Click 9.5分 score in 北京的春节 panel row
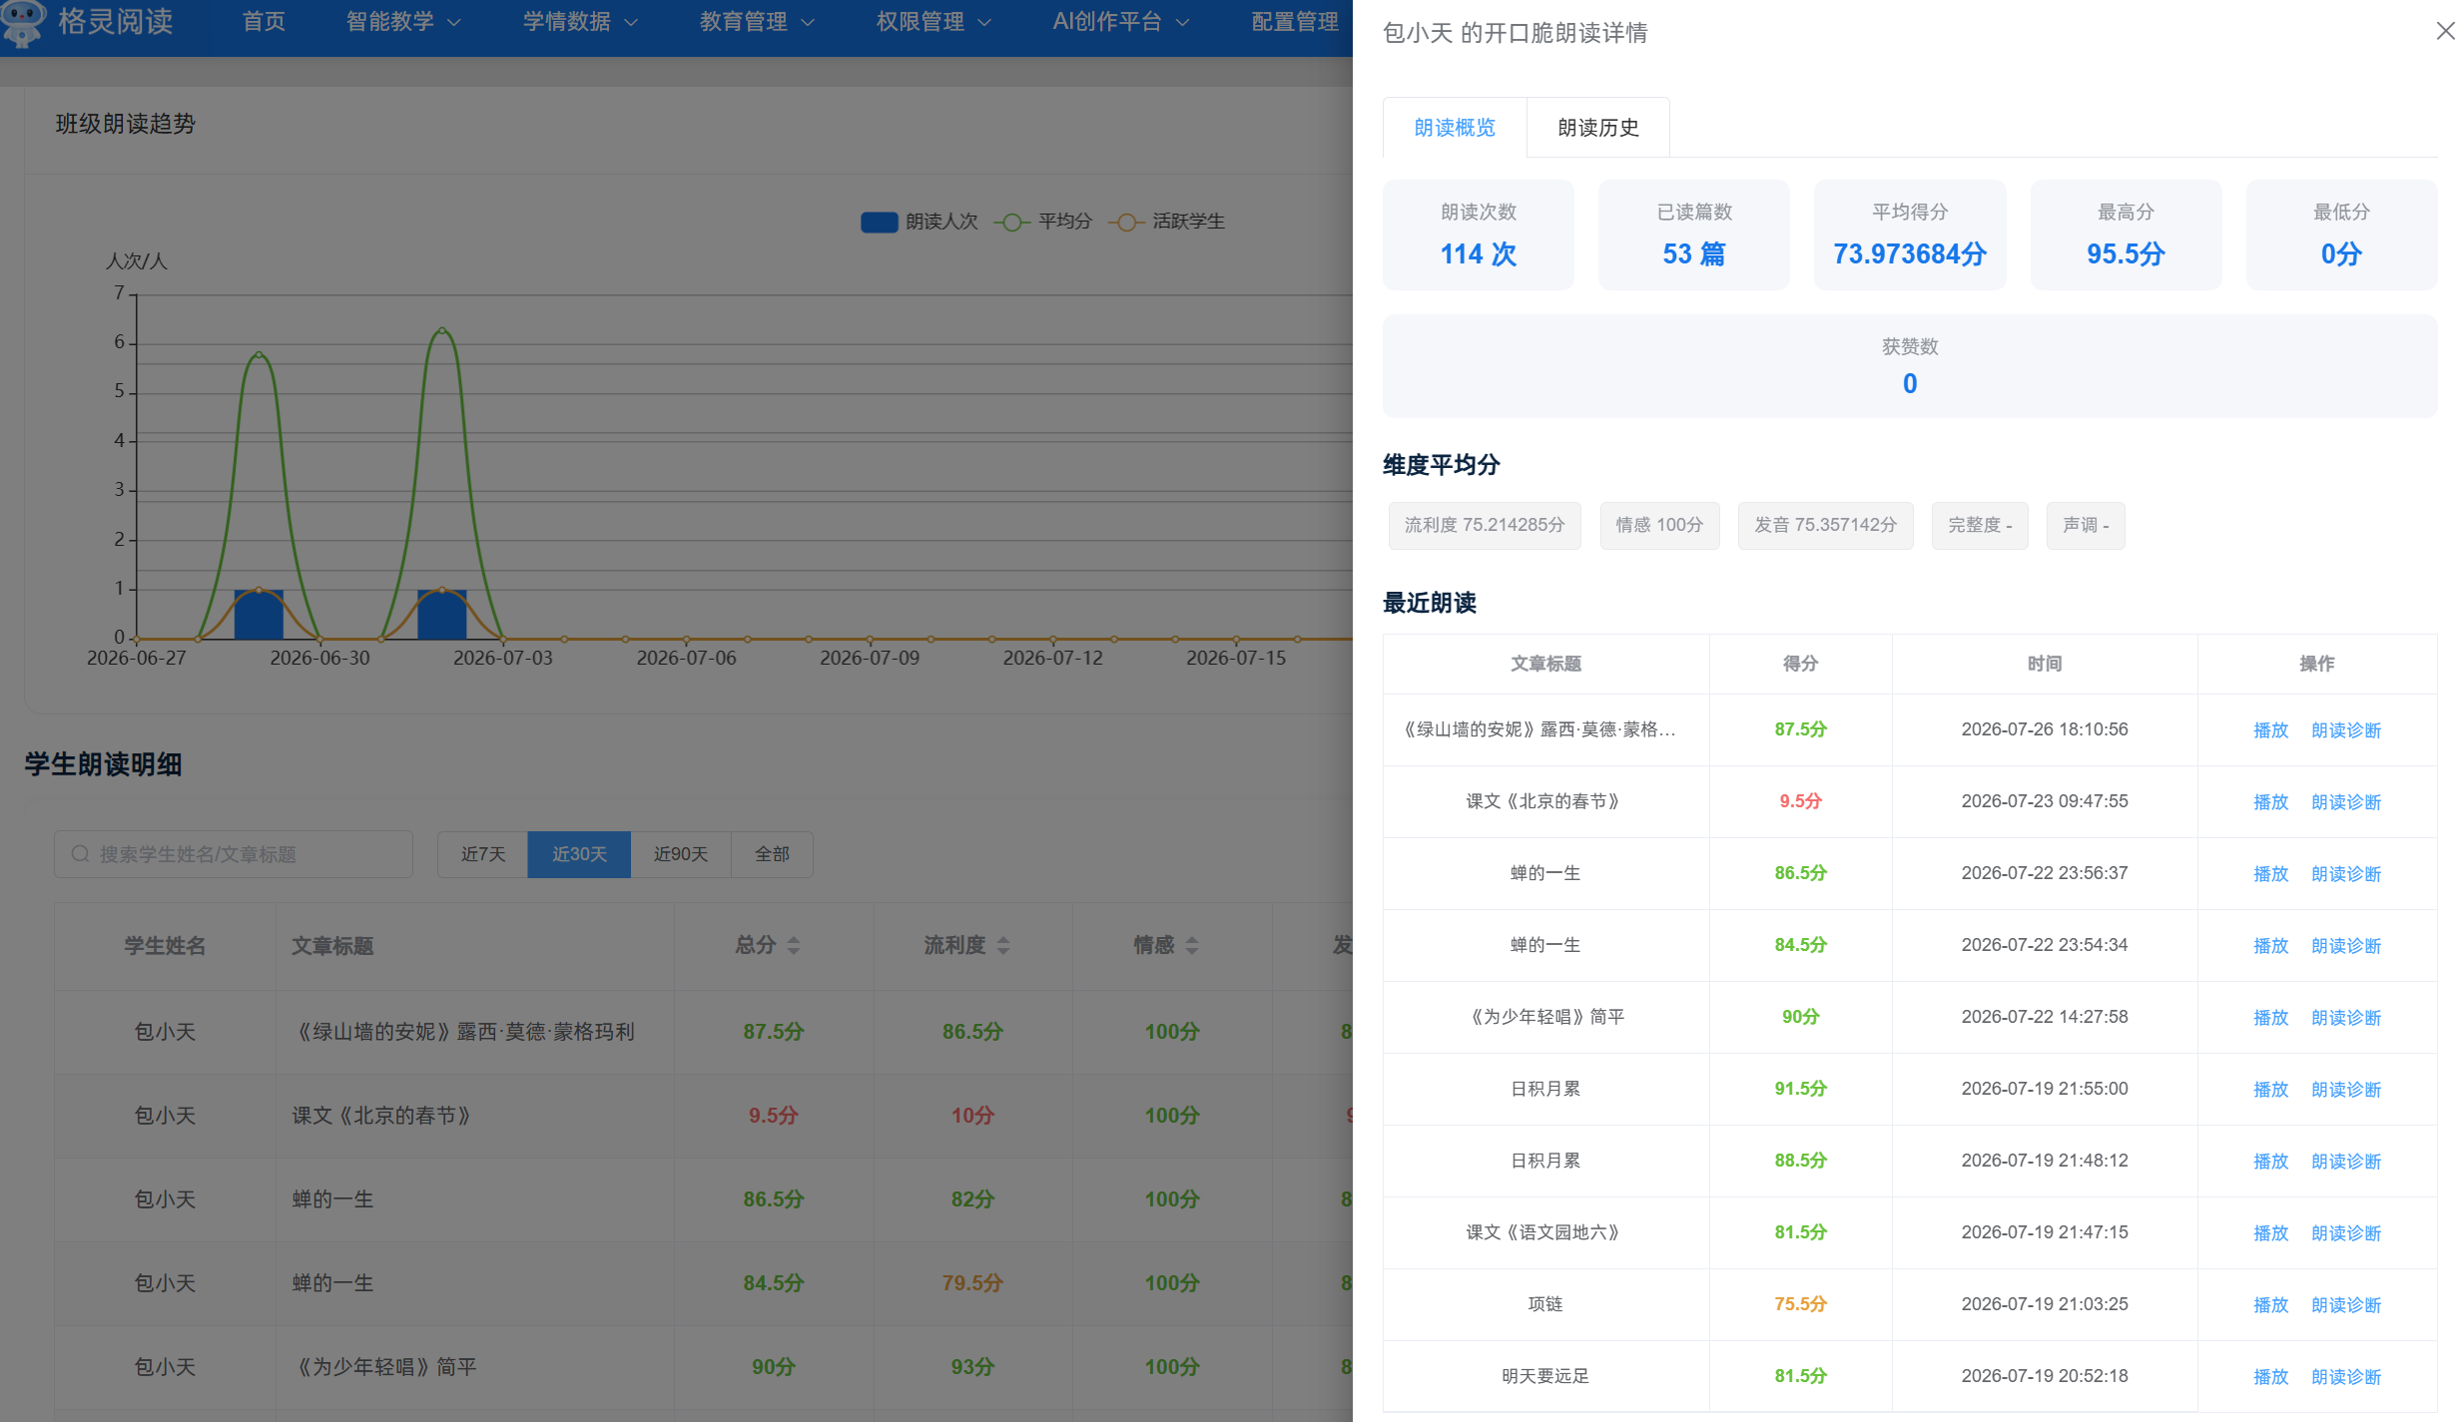The width and height of the screenshot is (2456, 1422). (x=1800, y=801)
